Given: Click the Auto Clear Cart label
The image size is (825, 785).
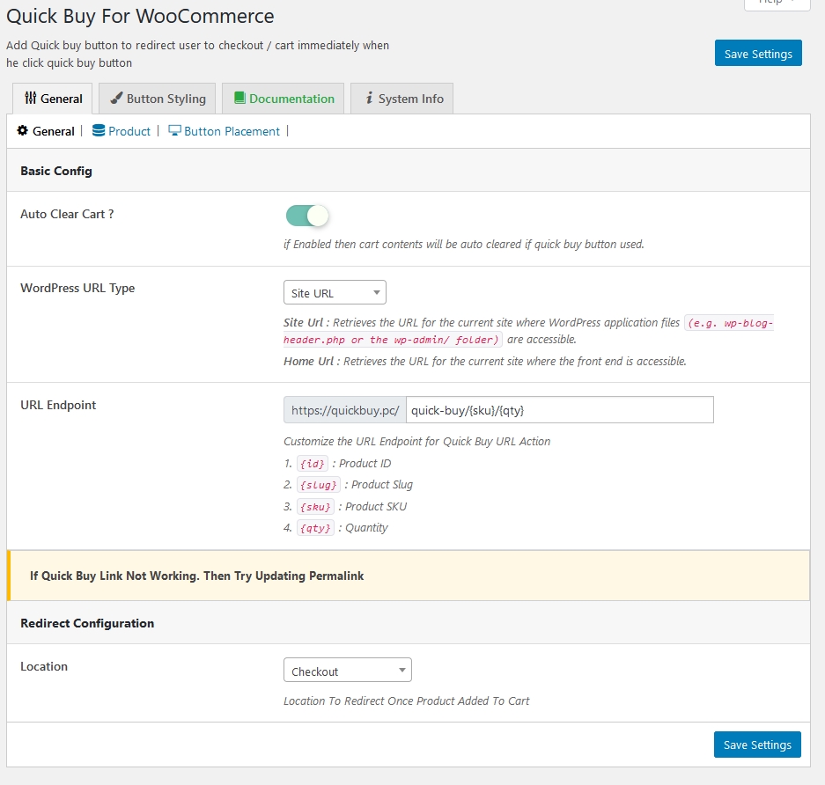Looking at the screenshot, I should click(67, 214).
